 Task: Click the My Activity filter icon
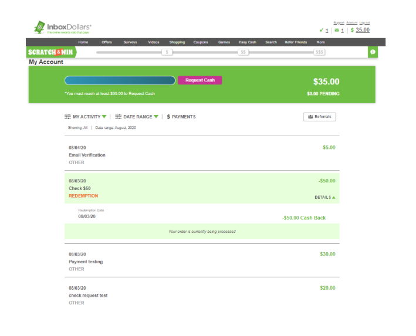[67, 117]
